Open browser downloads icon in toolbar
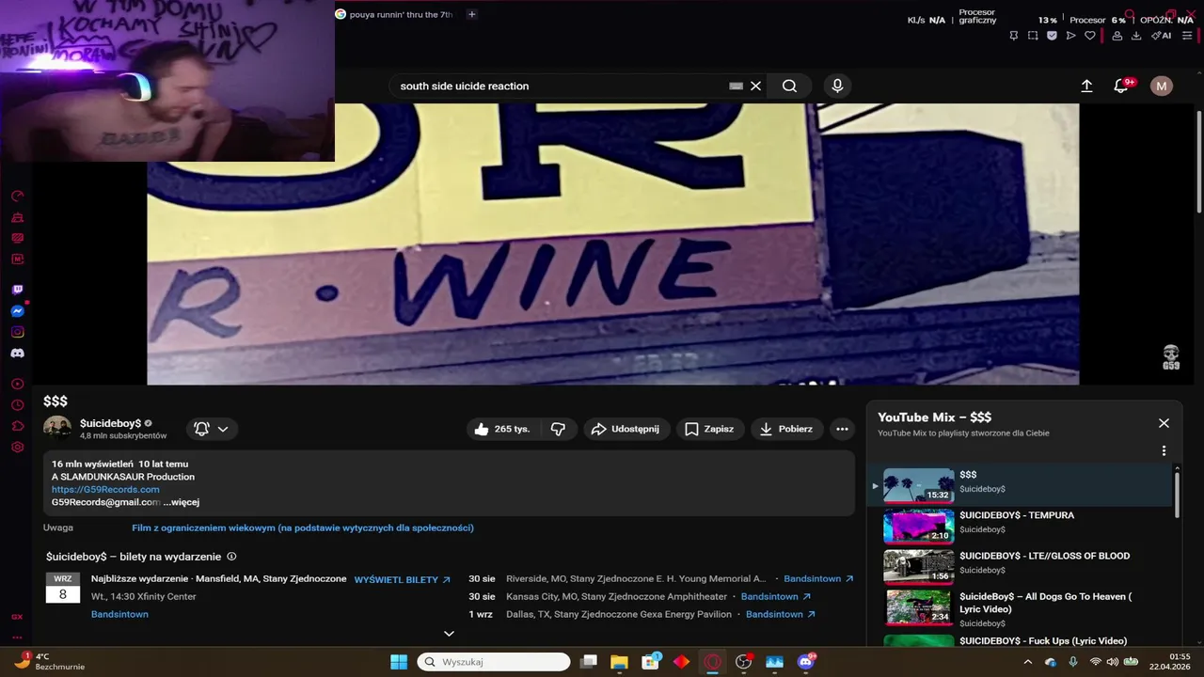 point(1136,36)
